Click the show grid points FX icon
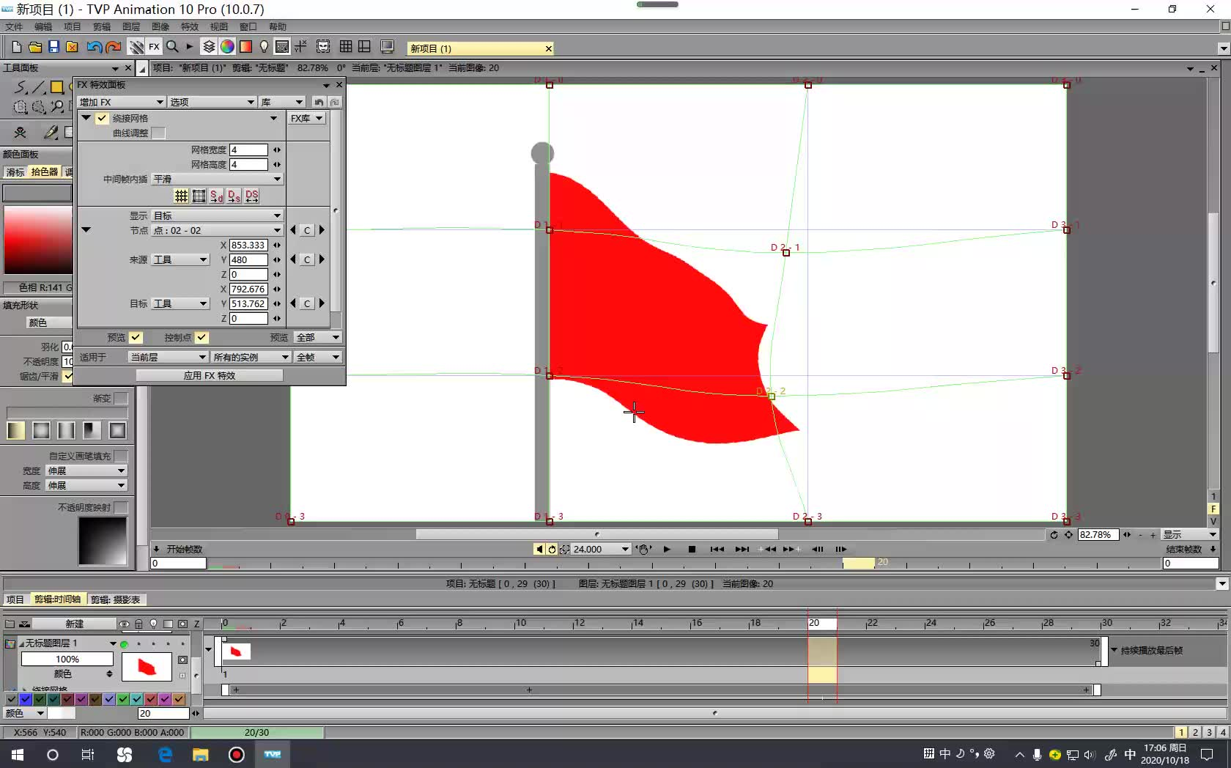Image resolution: width=1231 pixels, height=768 pixels. [181, 196]
